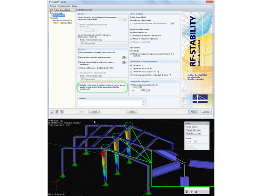Click Resultados tree node

tap(54, 18)
